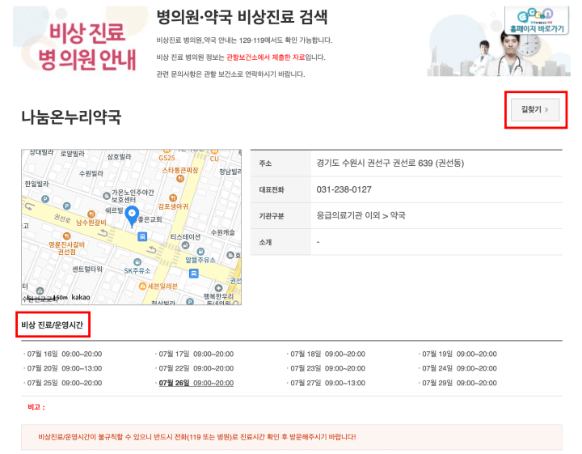Select the 07월 23일 09:00~20:00 entry
Image resolution: width=582 pixels, height=454 pixels.
[x=327, y=368]
